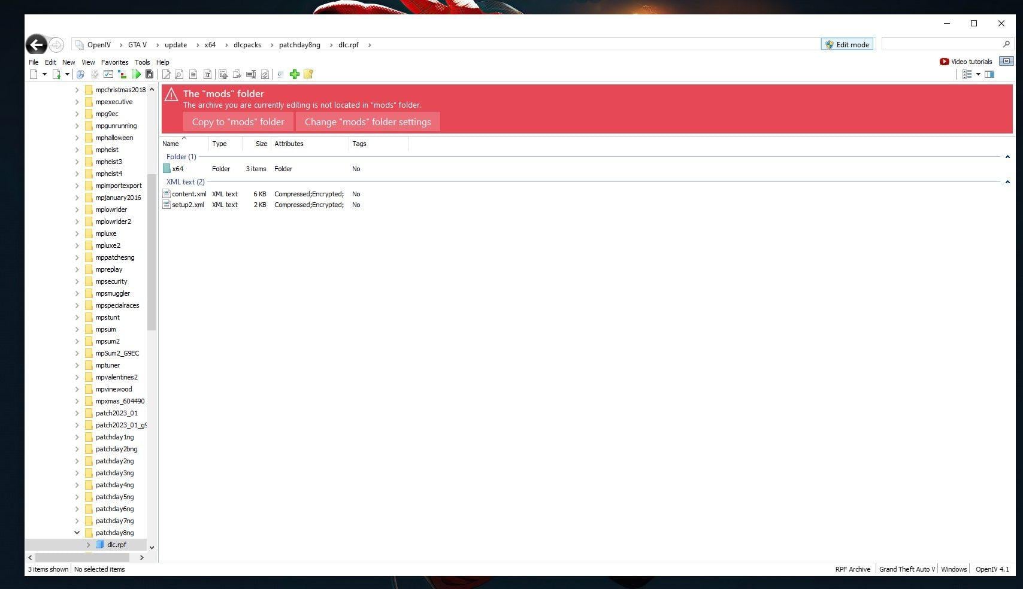Click the blank new file toolbar icon
Screen dimensions: 1023x589
click(34, 74)
